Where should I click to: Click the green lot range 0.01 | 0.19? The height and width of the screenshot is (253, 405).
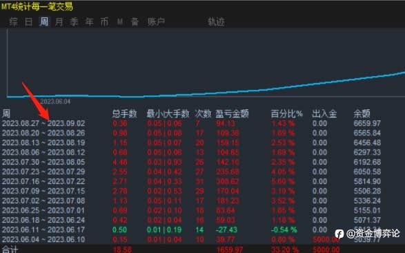click(164, 229)
